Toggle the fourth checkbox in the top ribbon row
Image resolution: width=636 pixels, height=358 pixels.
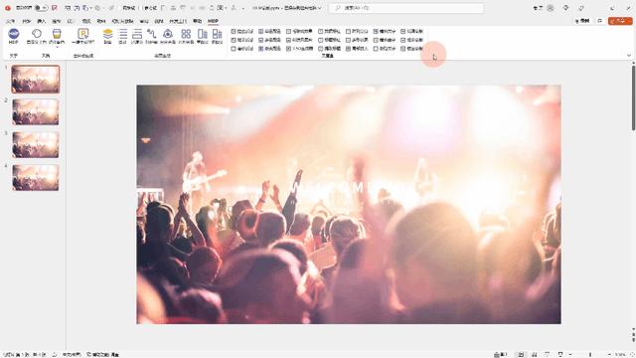[x=320, y=31]
